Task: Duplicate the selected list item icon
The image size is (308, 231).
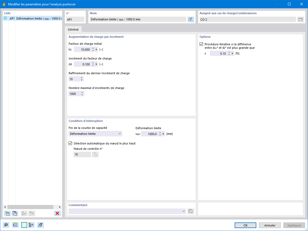Action: 15,213
